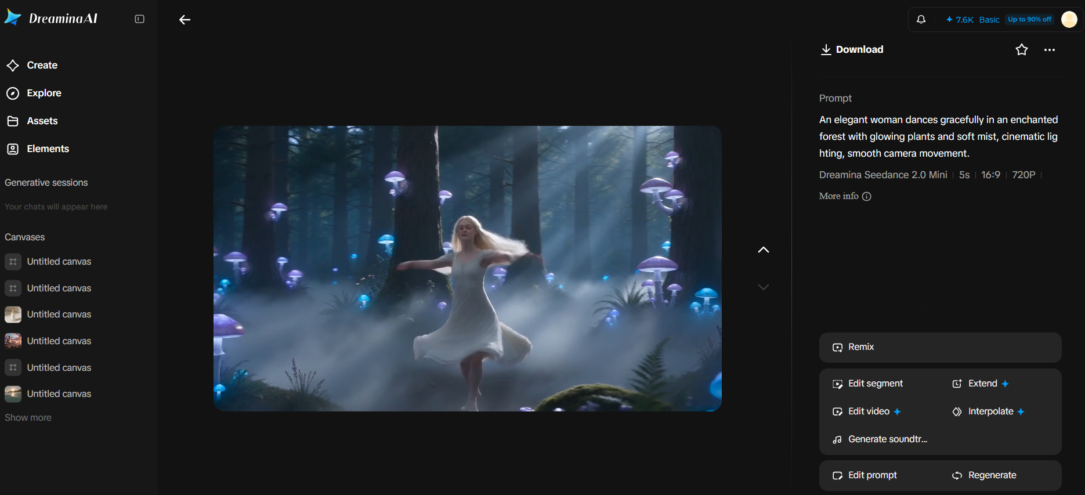Favorite the video with star icon
1085x495 pixels.
click(x=1022, y=50)
